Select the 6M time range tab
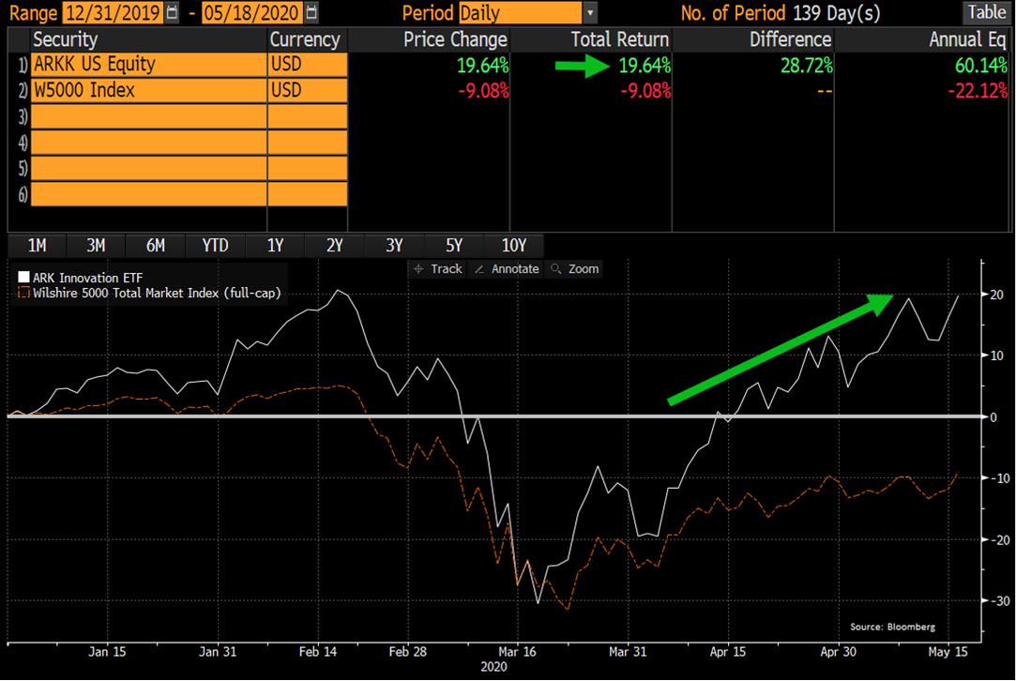This screenshot has width=1016, height=681. pos(156,246)
